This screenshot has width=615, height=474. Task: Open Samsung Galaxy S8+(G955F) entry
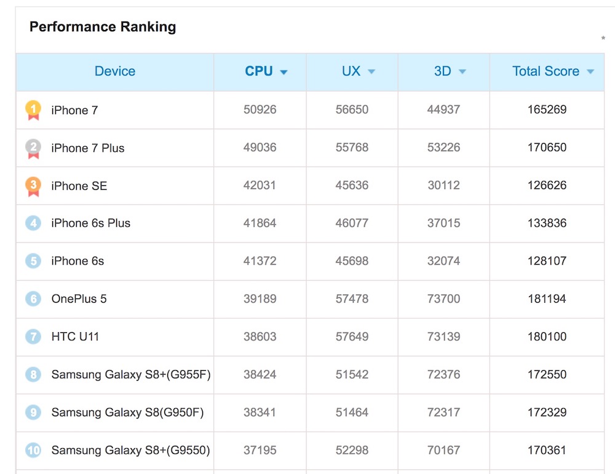(x=131, y=375)
